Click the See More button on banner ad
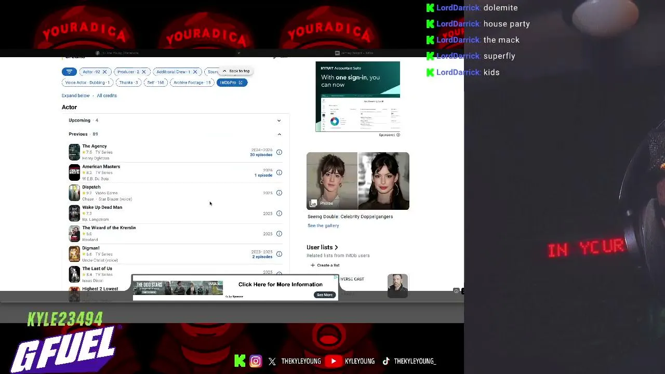The image size is (665, 374). [x=325, y=295]
